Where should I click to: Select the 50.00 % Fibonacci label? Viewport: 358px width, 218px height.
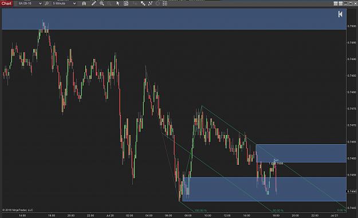(x=278, y=211)
